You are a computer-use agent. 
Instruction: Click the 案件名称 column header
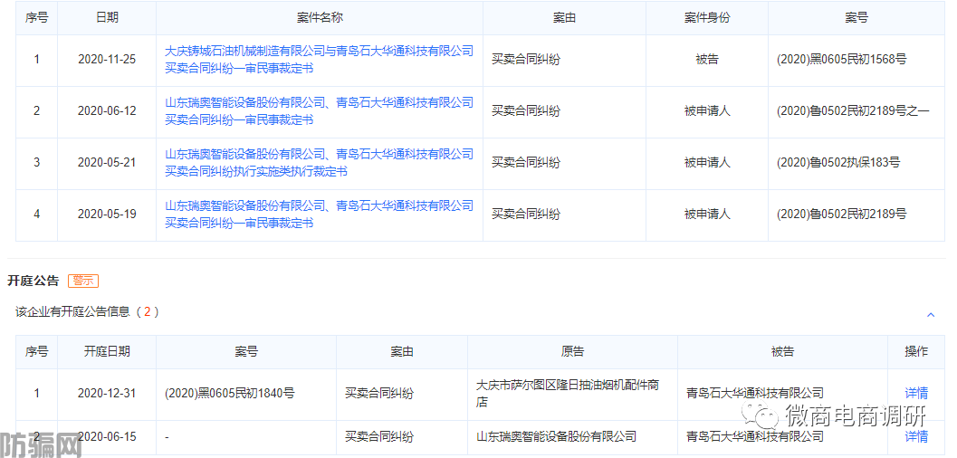320,18
